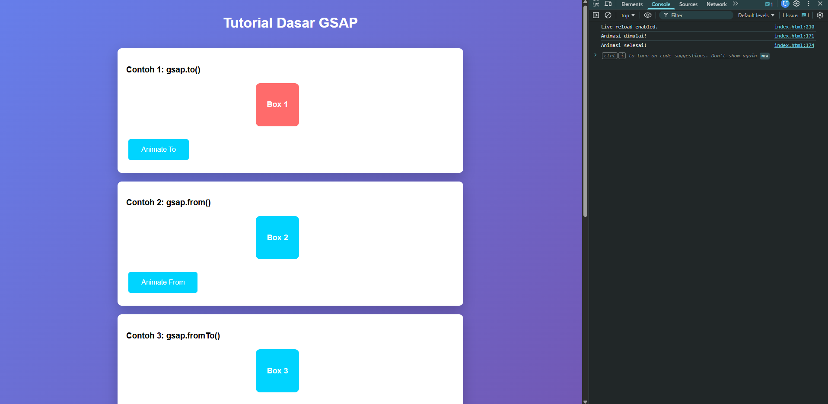Image resolution: width=828 pixels, height=404 pixels.
Task: Open the DevTools three-dot customize menu
Action: (809, 4)
